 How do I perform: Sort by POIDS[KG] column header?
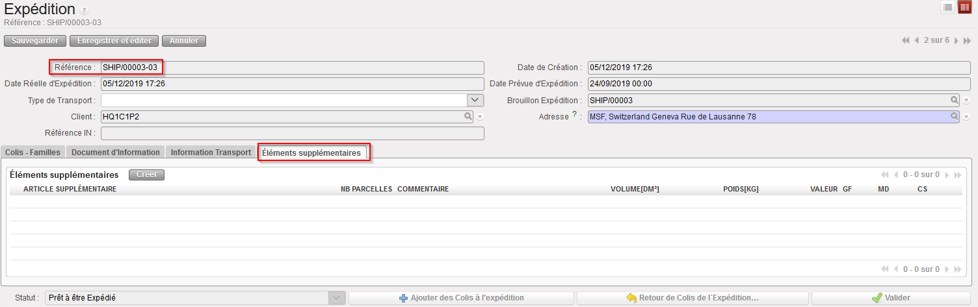click(741, 190)
